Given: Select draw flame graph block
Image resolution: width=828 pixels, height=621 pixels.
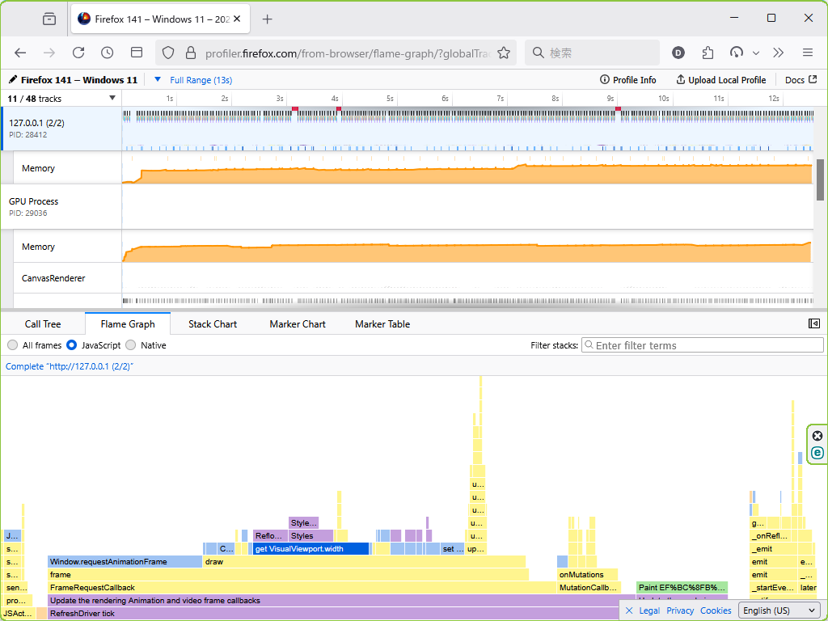Looking at the screenshot, I should pos(364,561).
